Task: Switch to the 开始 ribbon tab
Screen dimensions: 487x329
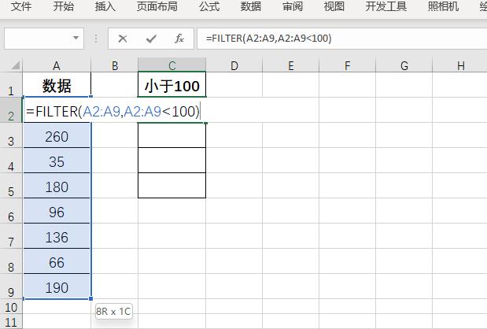Action: pos(64,6)
